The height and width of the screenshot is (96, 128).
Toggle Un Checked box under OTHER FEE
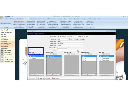(x=50, y=54)
